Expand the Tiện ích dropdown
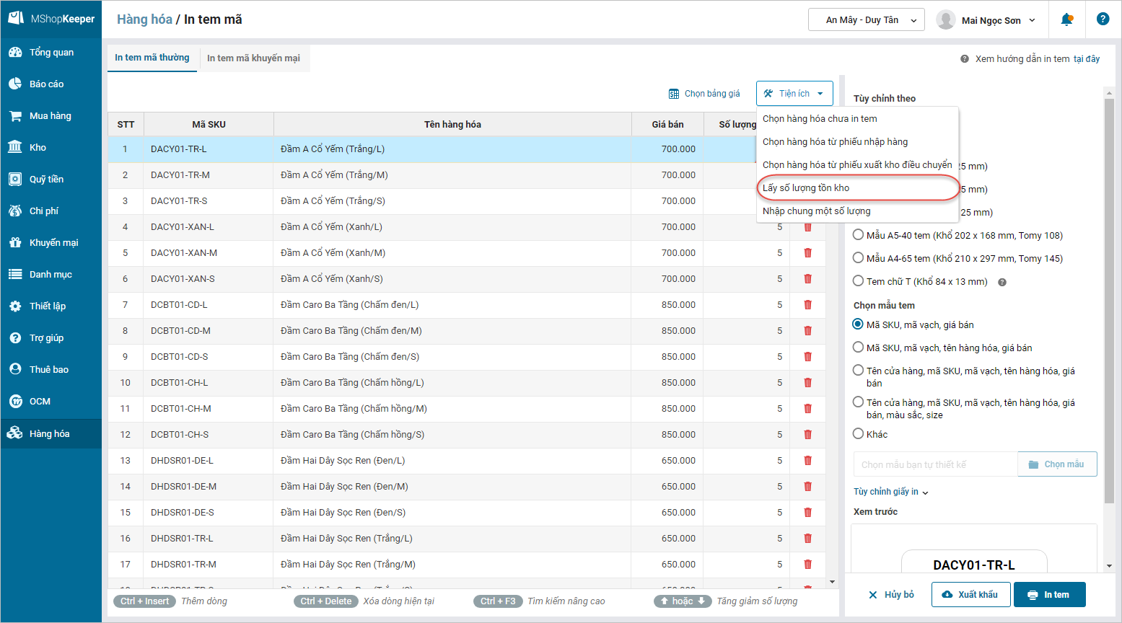The height and width of the screenshot is (623, 1122). [794, 94]
